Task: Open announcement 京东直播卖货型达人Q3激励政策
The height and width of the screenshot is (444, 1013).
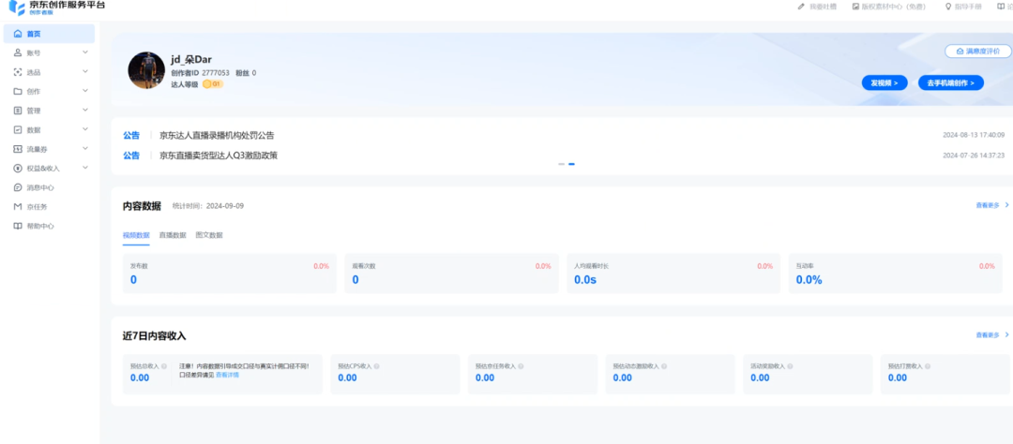Action: pos(219,155)
